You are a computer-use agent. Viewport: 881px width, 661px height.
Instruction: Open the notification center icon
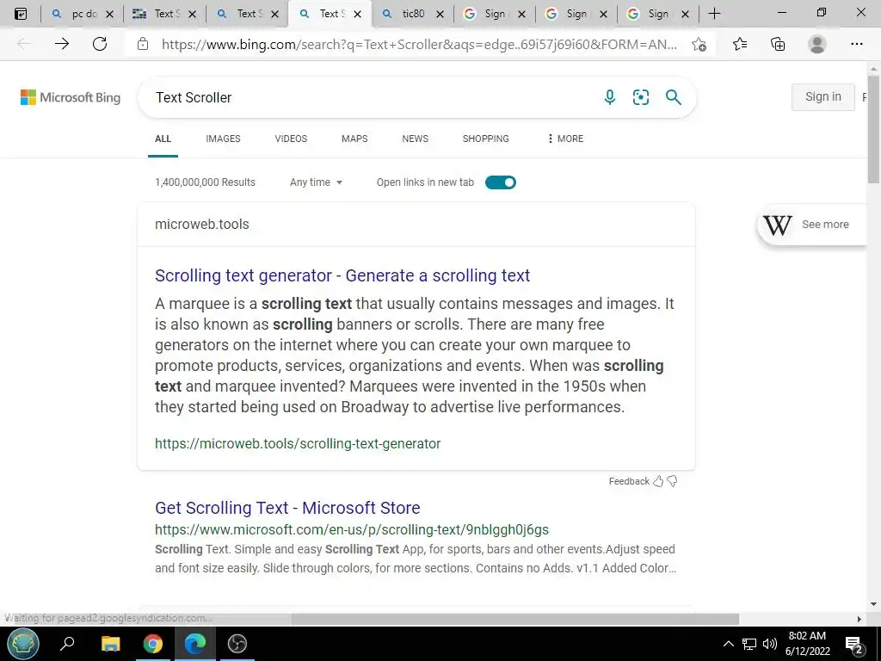click(854, 645)
